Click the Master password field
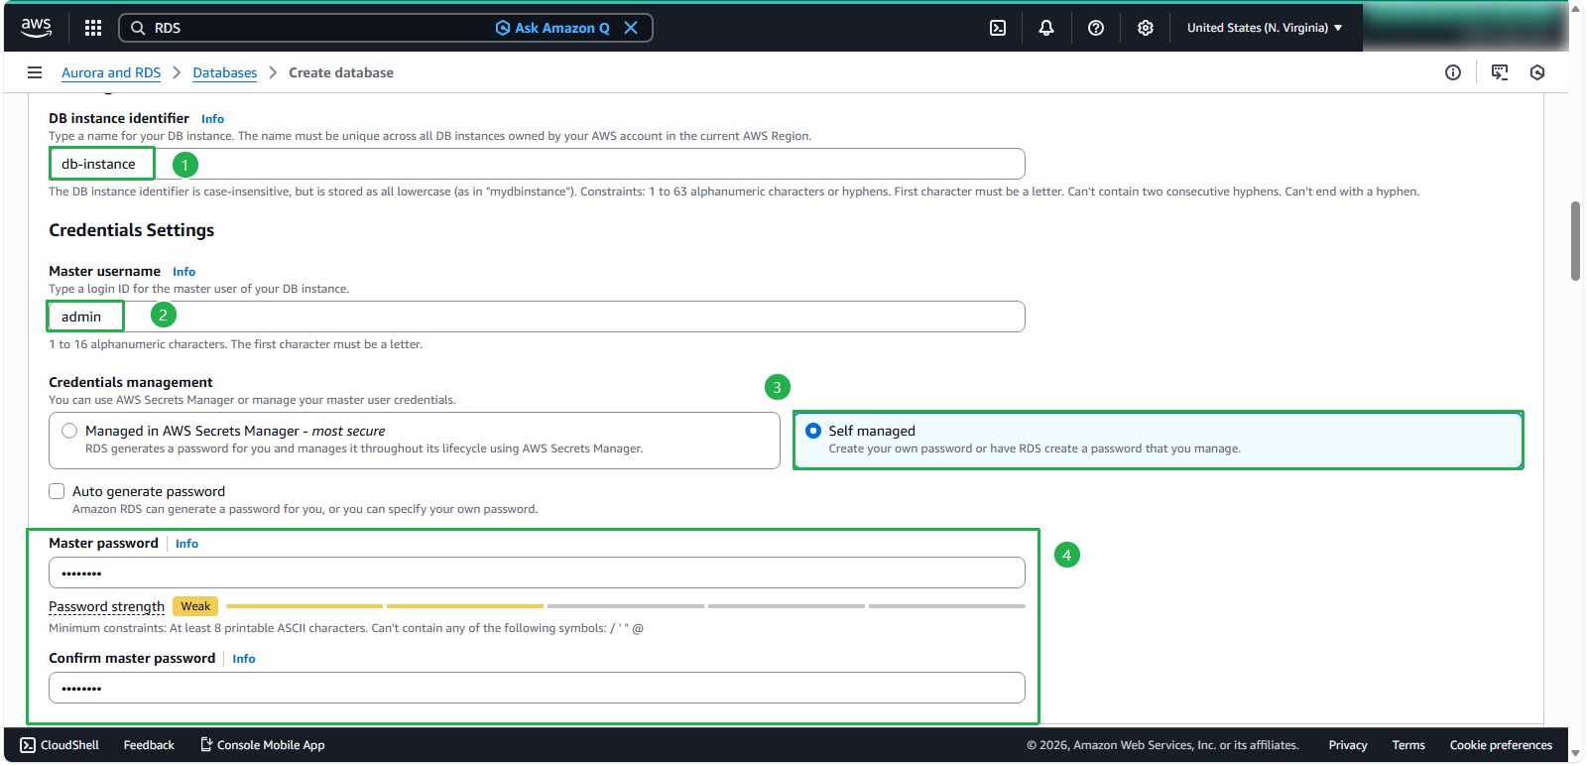The image size is (1587, 766). (x=537, y=573)
